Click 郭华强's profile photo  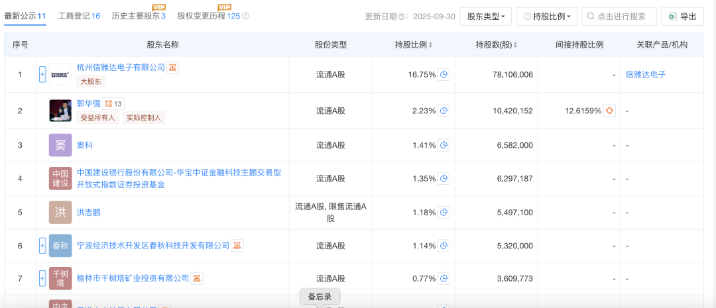pyautogui.click(x=60, y=111)
